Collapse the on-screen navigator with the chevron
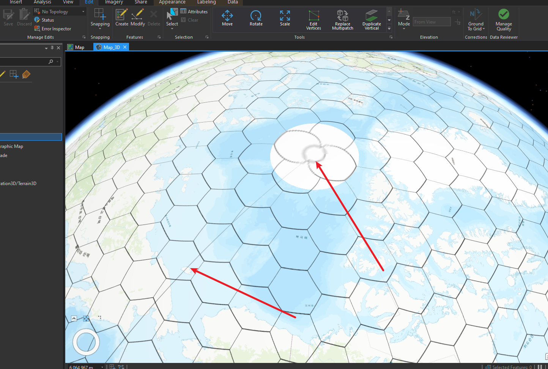Viewport: 548px width, 369px height. tap(74, 319)
